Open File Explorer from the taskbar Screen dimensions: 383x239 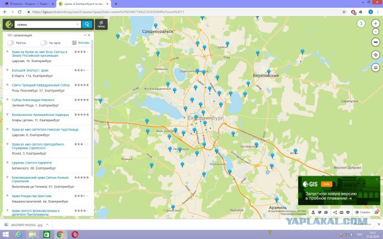[32, 235]
